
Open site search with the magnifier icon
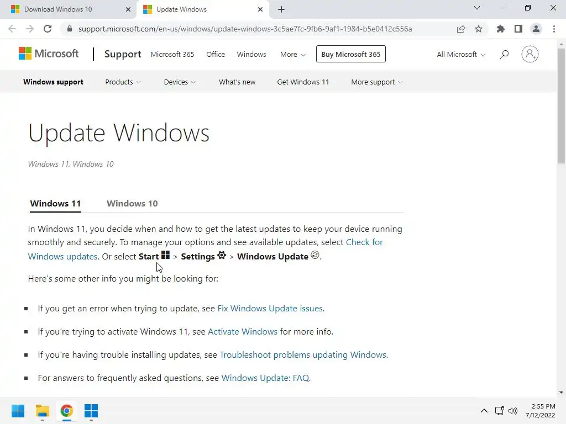point(504,55)
